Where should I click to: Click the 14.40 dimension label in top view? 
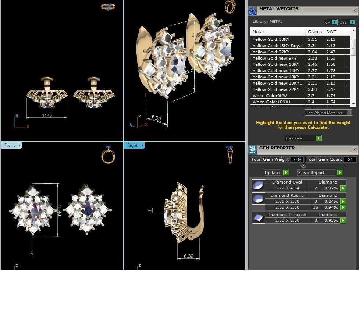(x=47, y=115)
